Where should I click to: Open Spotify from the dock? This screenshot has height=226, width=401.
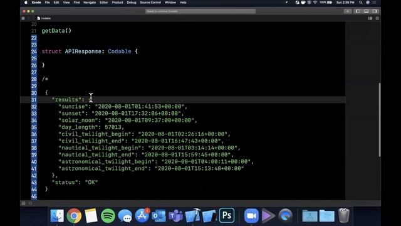(108, 216)
